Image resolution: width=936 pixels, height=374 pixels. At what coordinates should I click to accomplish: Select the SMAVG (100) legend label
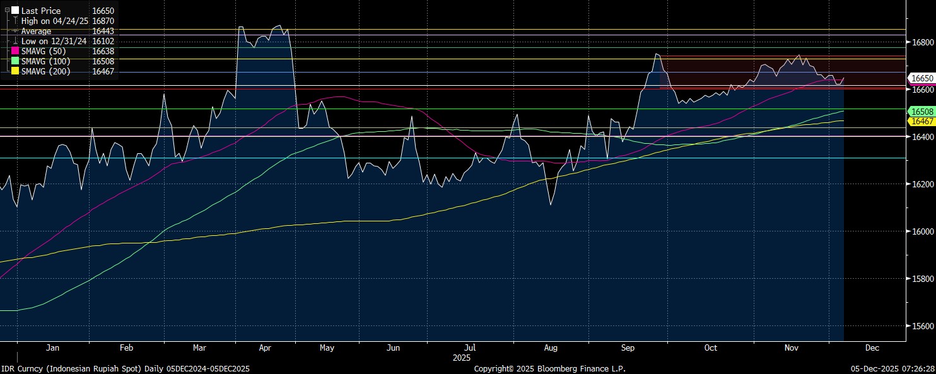click(47, 61)
